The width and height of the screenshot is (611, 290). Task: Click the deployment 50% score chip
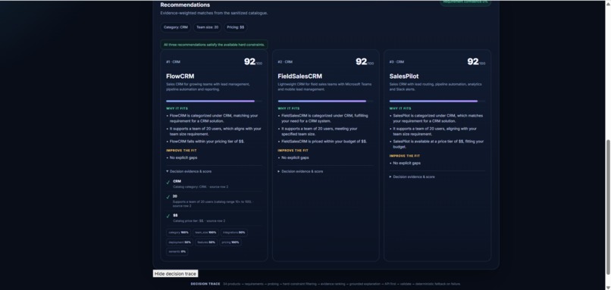180,242
